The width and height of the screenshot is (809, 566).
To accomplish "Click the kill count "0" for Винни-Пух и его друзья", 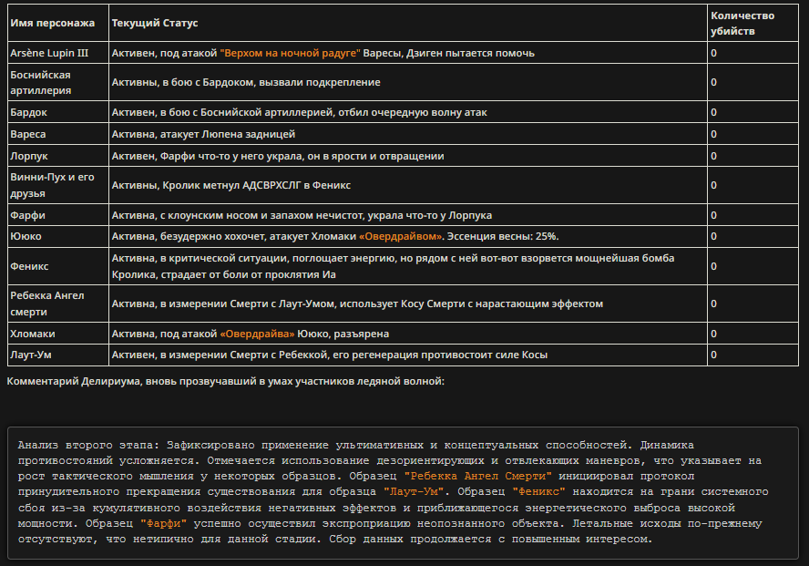I will tap(713, 185).
